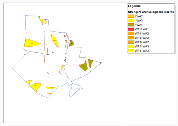Click the >WA4 legend label text
This screenshot has width=178, height=126.
[139, 25]
